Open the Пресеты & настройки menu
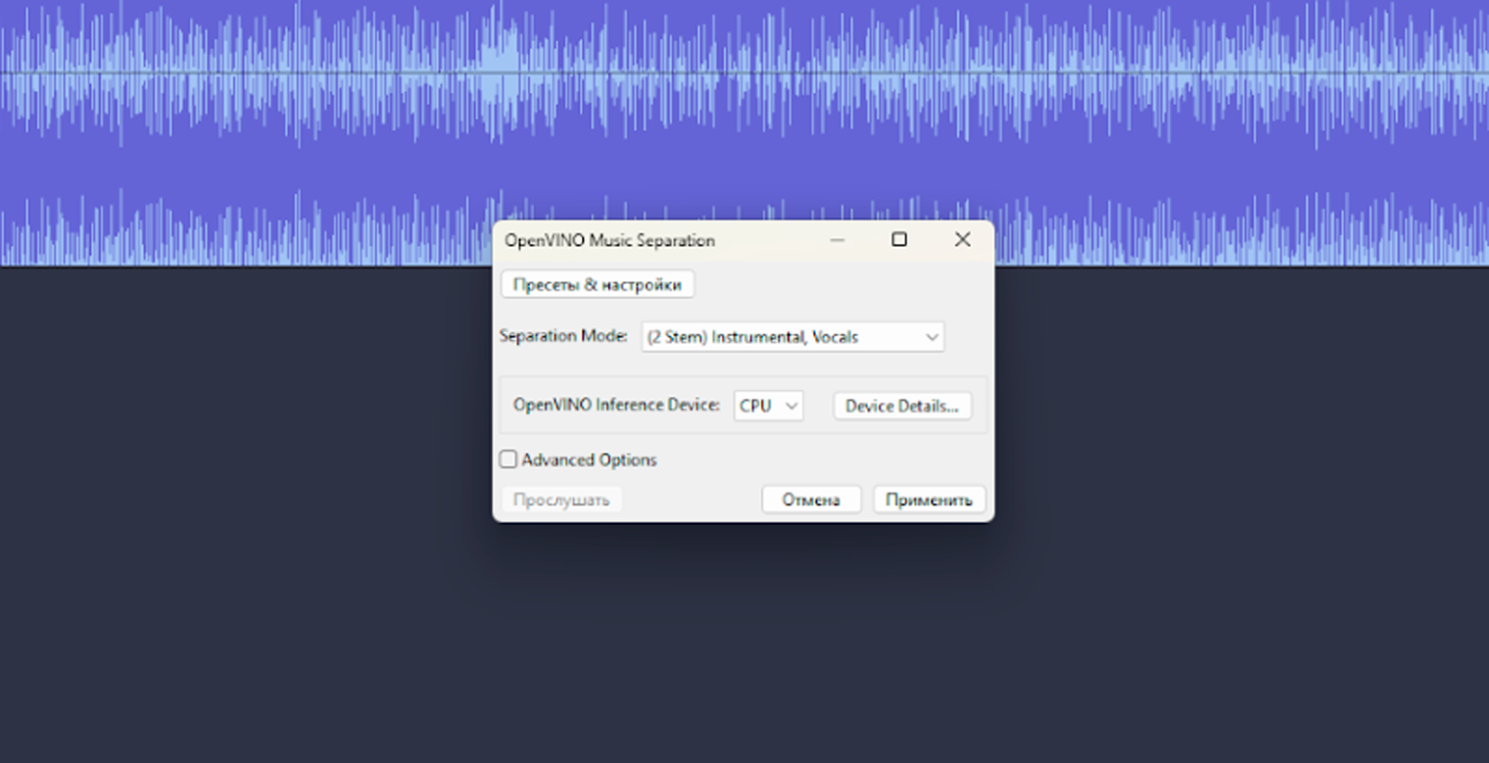 598,285
